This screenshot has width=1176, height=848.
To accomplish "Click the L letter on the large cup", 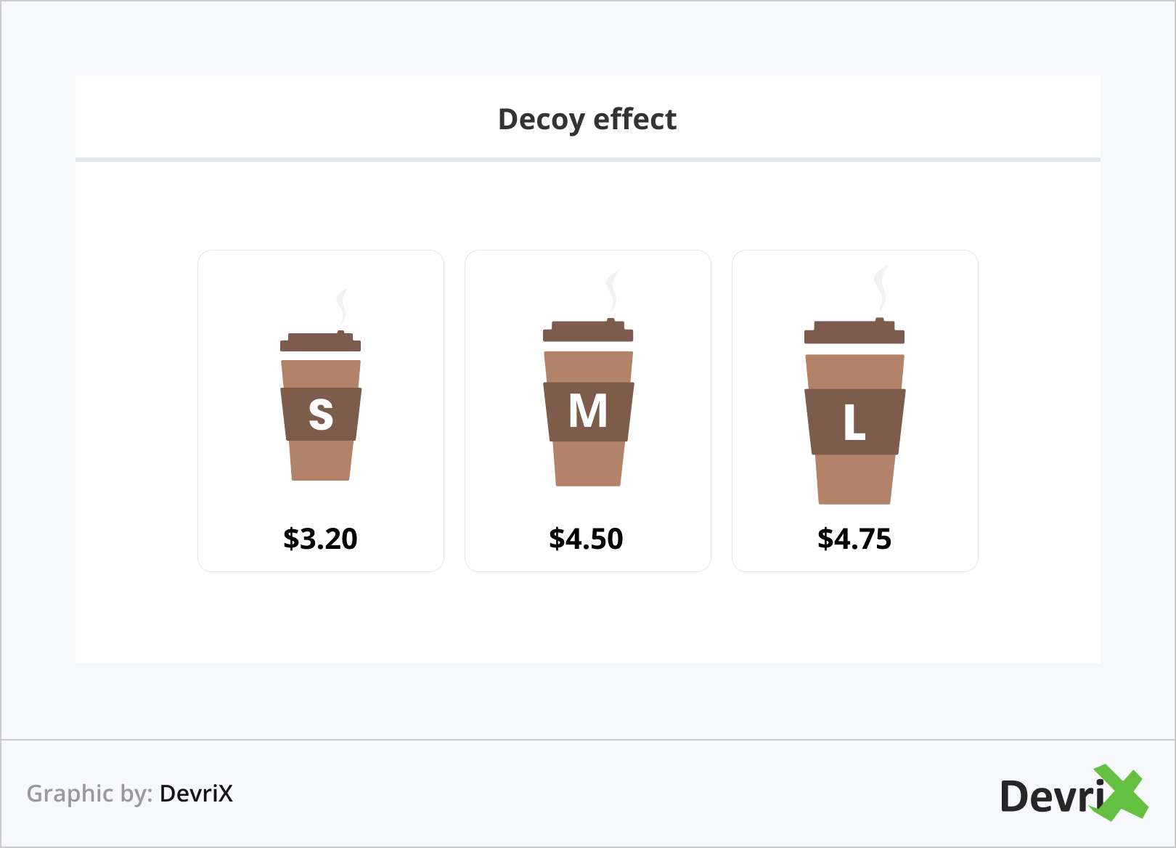I will [x=854, y=423].
